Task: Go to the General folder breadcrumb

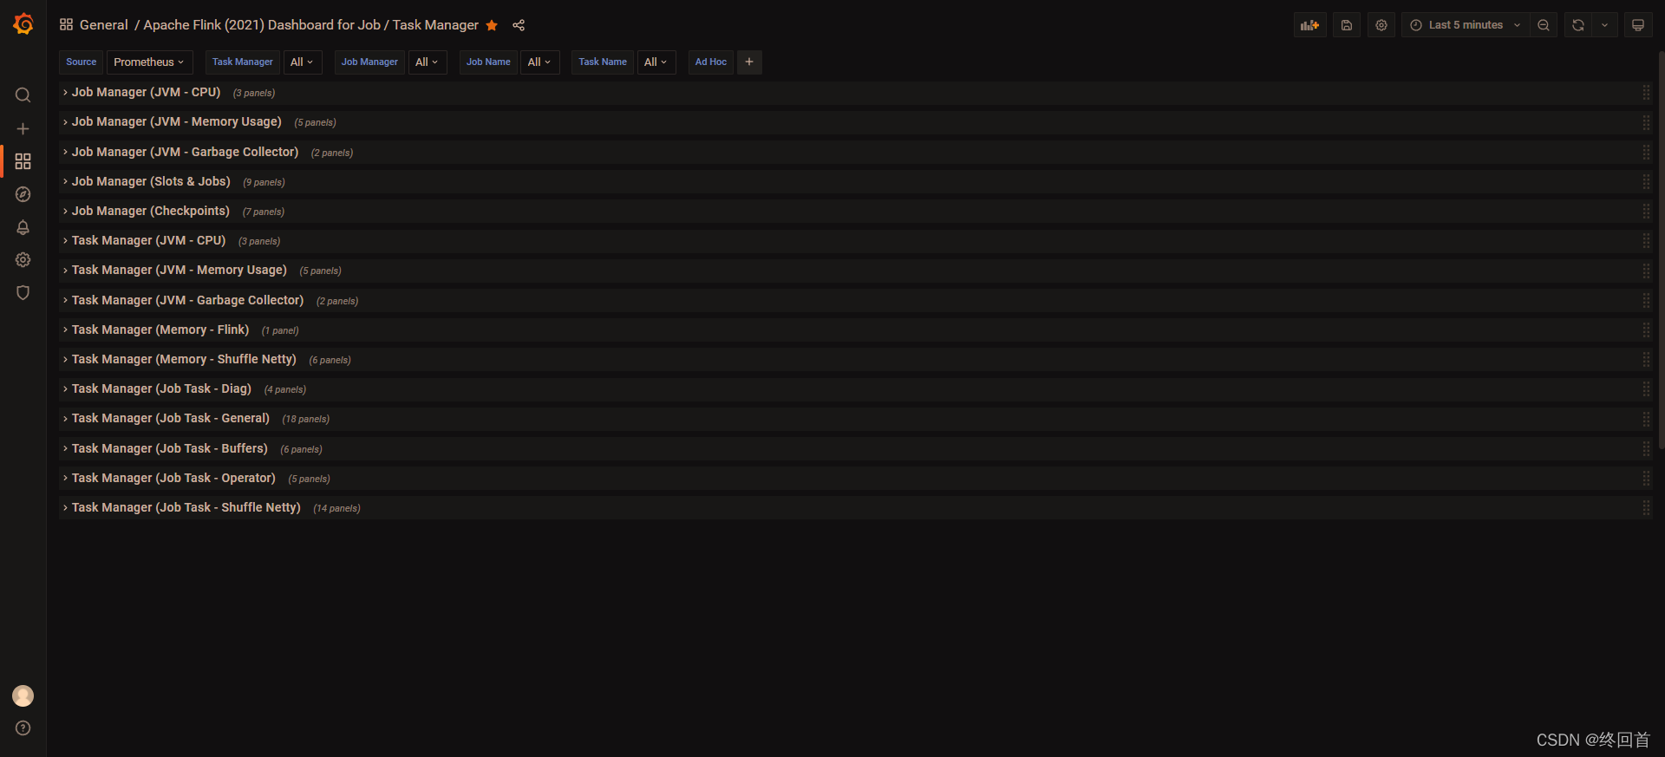Action: coord(104,25)
